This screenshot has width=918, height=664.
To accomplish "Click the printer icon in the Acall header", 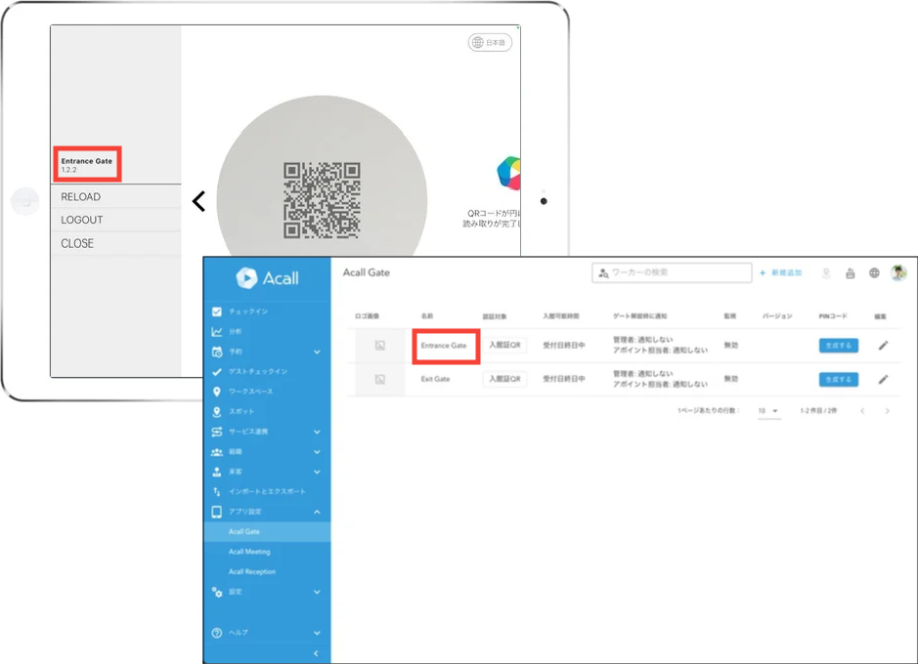I will [x=851, y=273].
